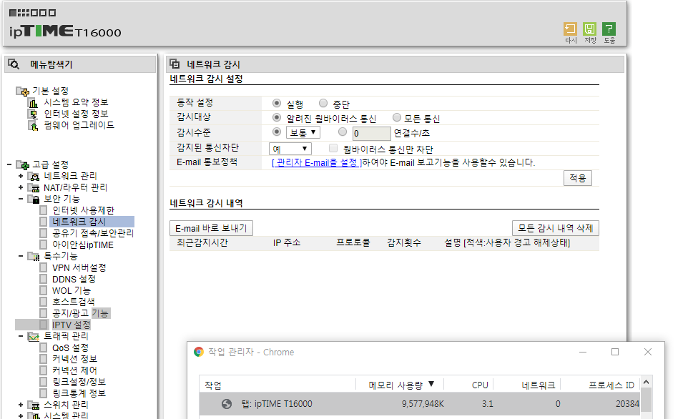Click the 특수기능 folder icon
The width and height of the screenshot is (693, 419).
(34, 257)
